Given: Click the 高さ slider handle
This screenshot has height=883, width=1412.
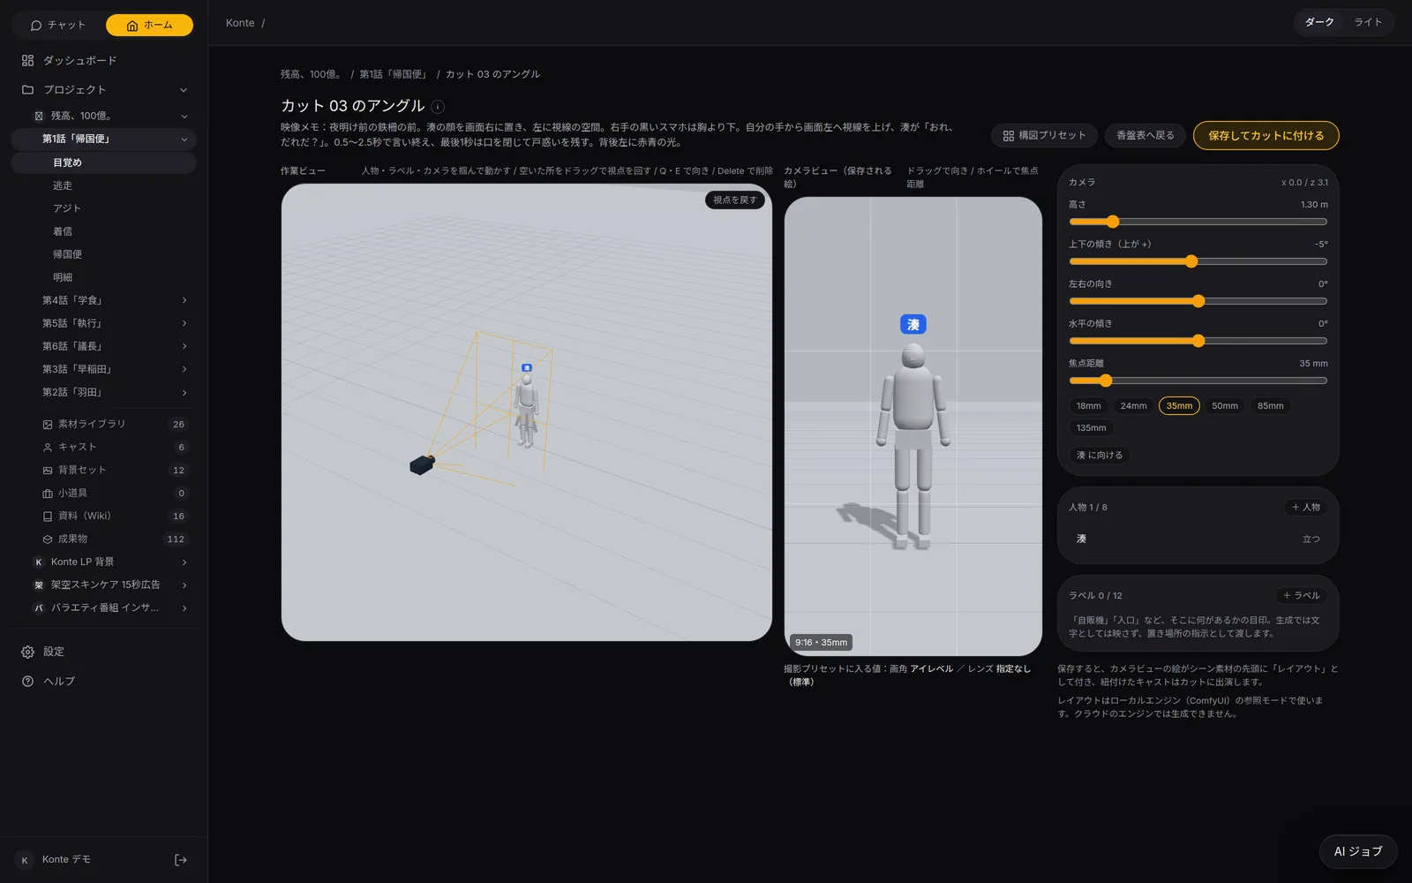Looking at the screenshot, I should tap(1112, 222).
